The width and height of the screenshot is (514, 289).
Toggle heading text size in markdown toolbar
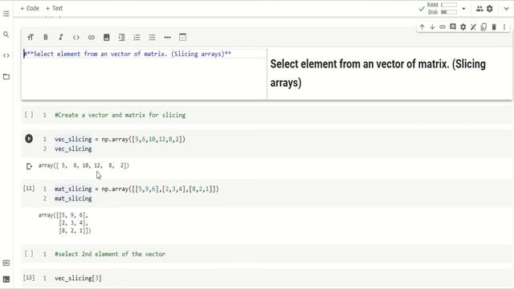pyautogui.click(x=31, y=38)
